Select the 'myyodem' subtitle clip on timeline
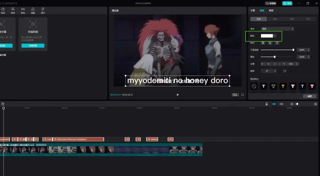Image resolution: width=320 pixels, height=176 pixels. [x=5, y=139]
